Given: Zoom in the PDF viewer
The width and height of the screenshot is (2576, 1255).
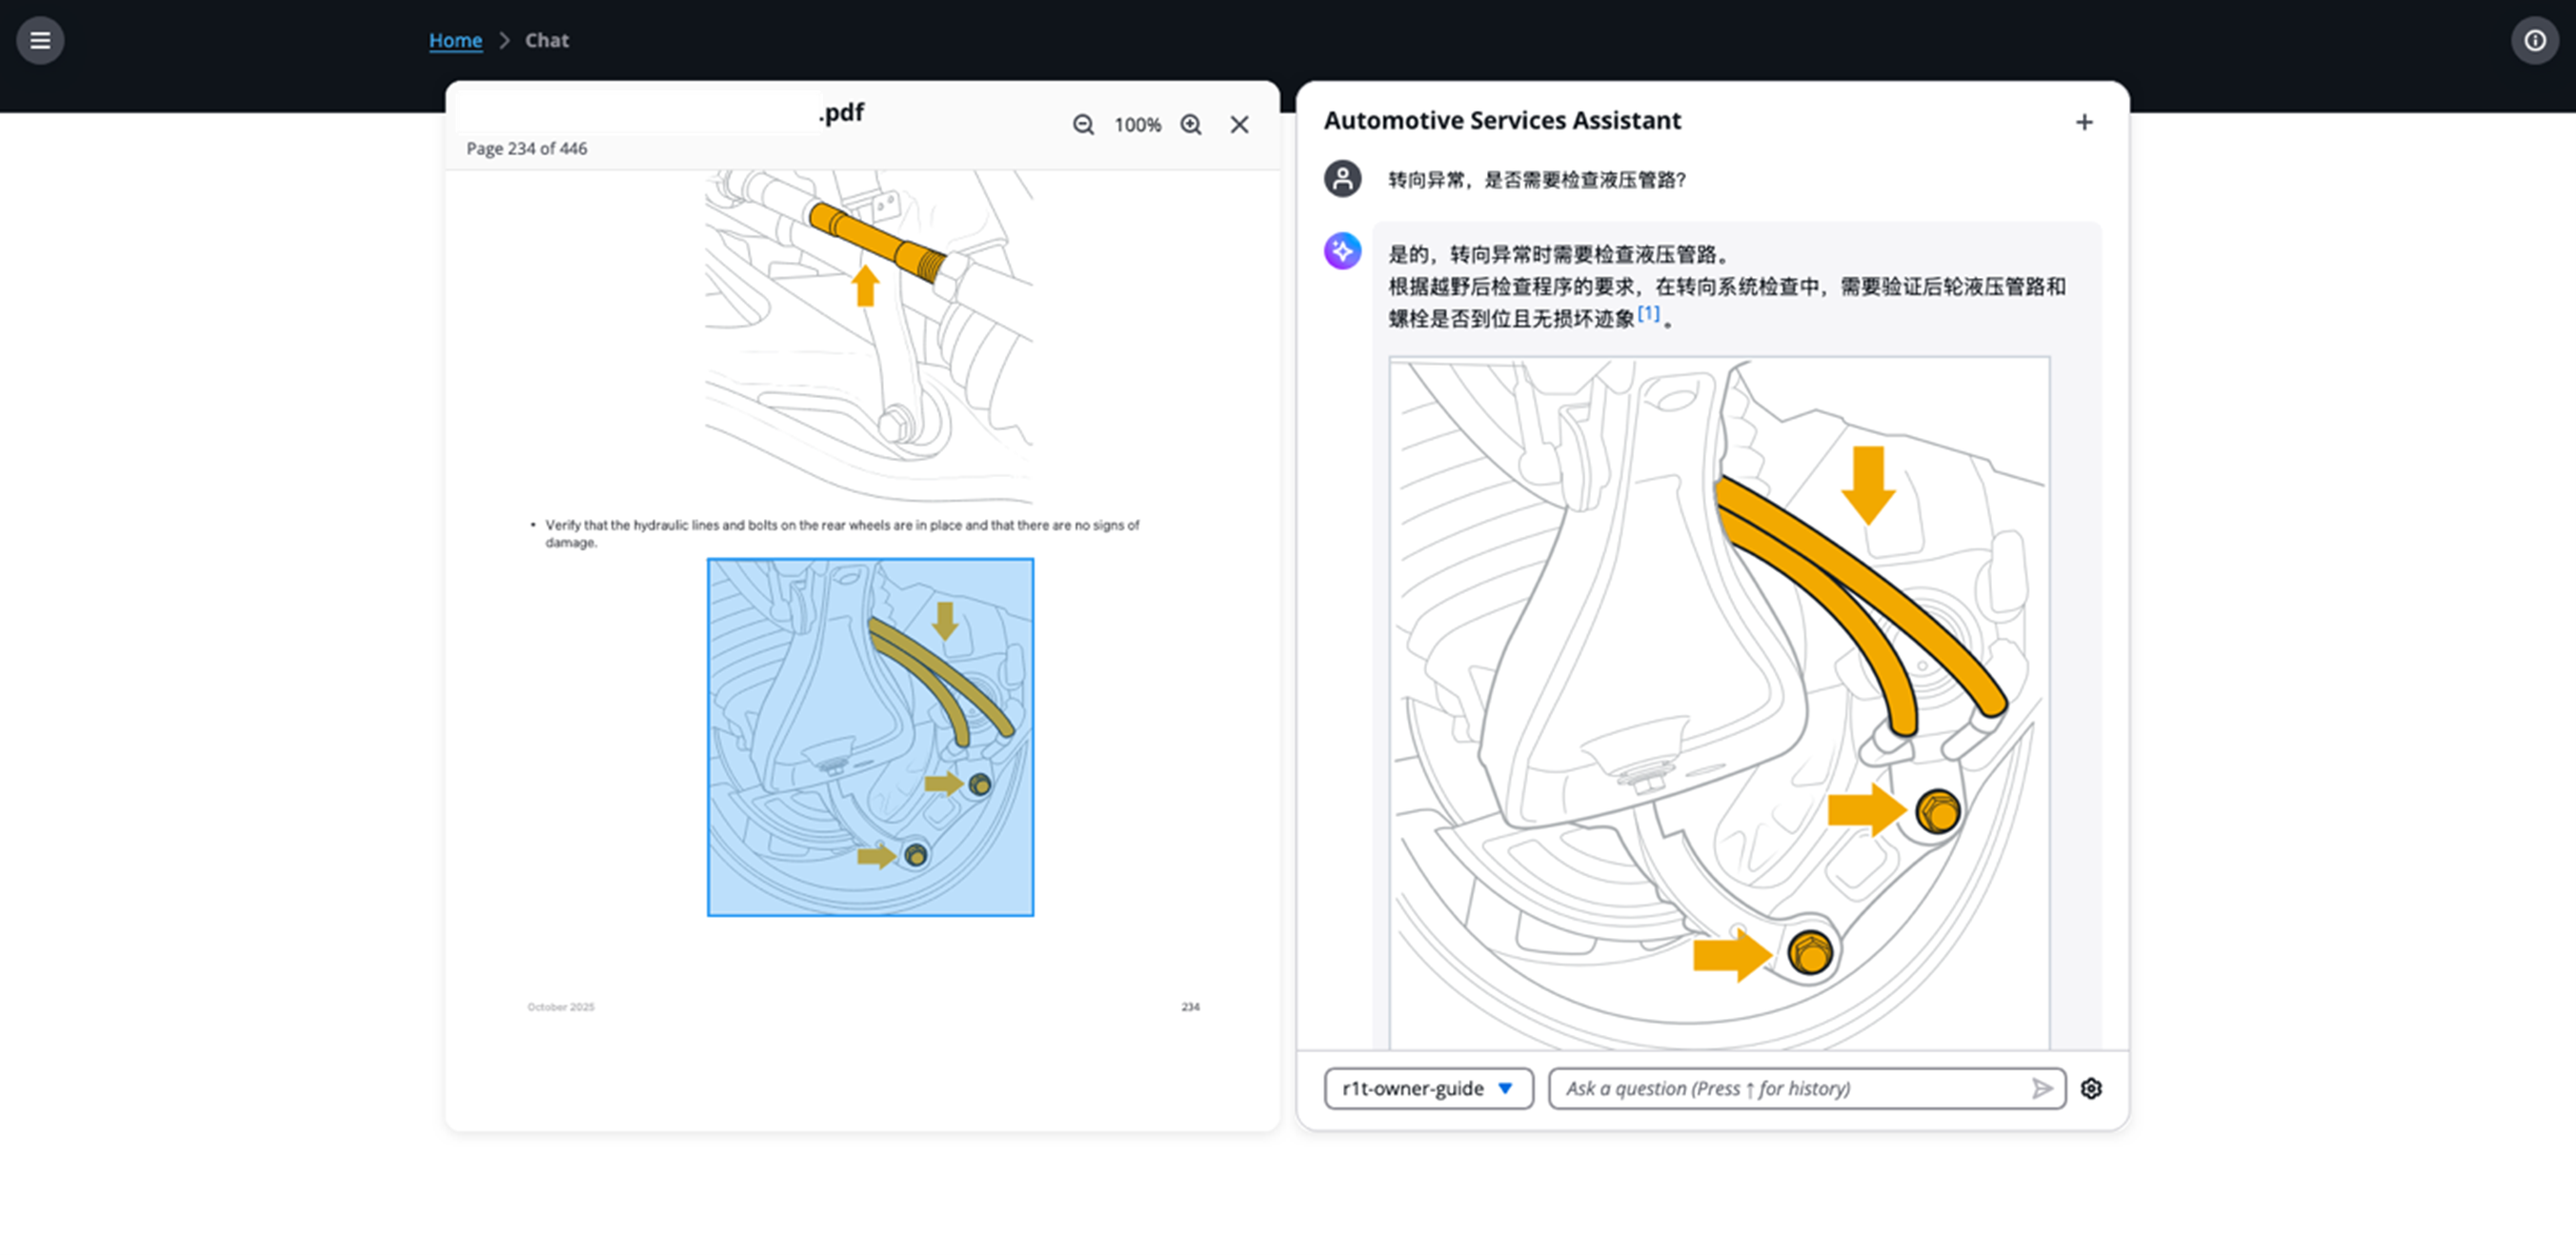Looking at the screenshot, I should [x=1190, y=125].
